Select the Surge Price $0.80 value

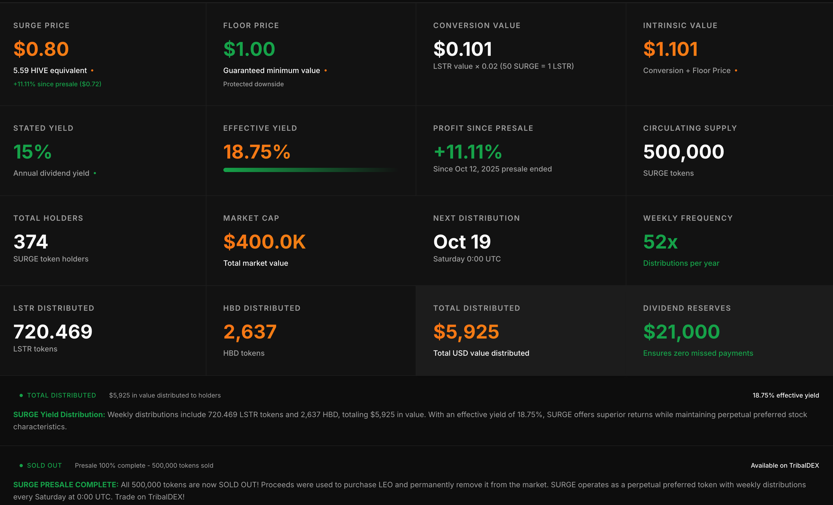coord(41,49)
